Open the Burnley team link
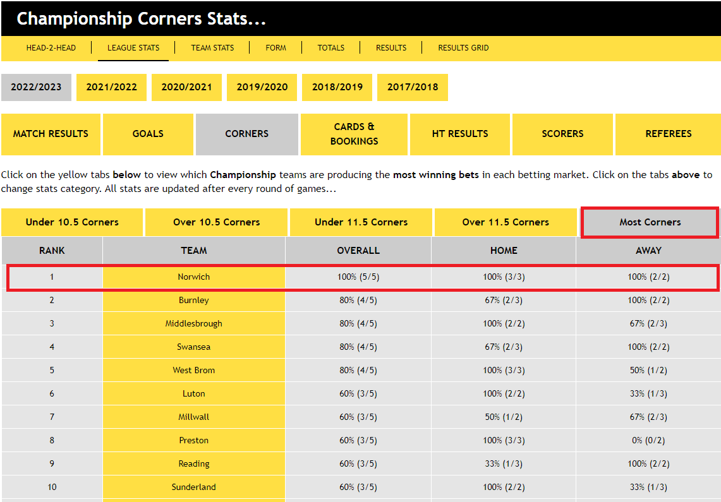This screenshot has width=721, height=502. pos(193,301)
